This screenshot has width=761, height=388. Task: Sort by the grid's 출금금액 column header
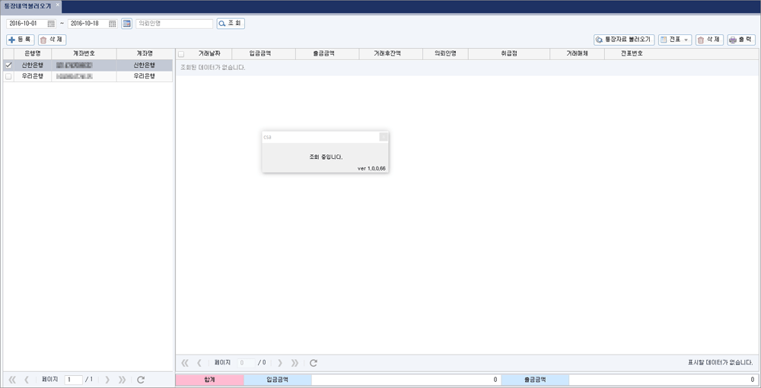pos(327,54)
